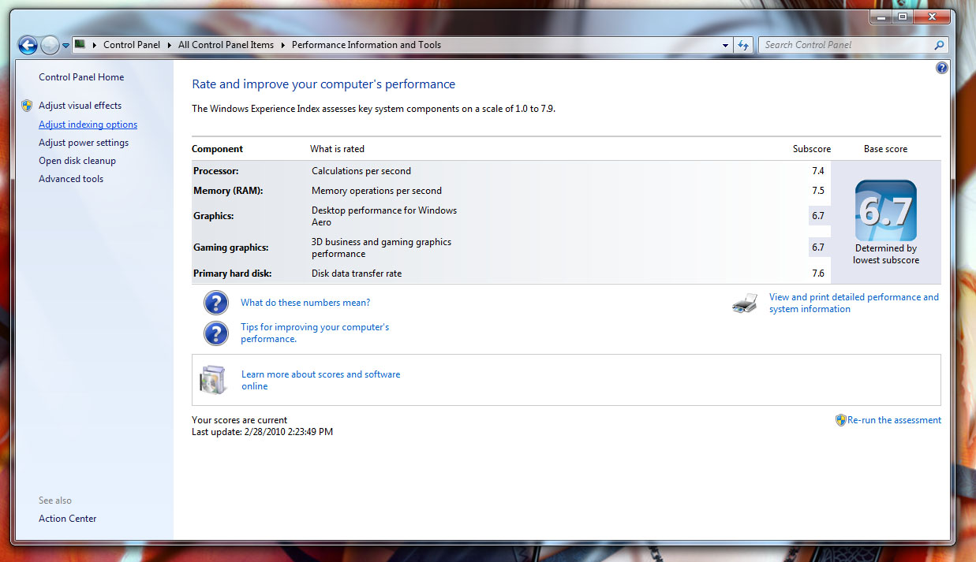976x562 pixels.
Task: Click Calculations per second text
Action: coord(361,171)
